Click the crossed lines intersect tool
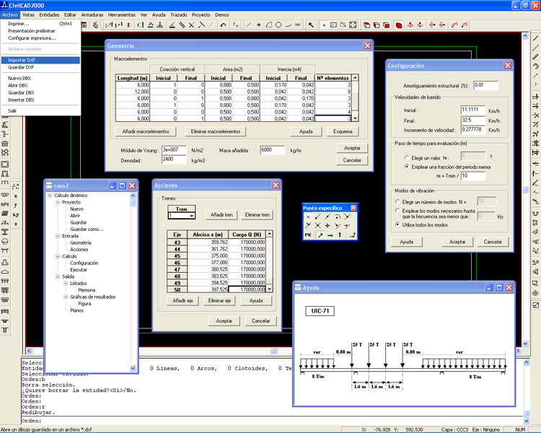Image resolution: width=541 pixels, height=433 pixels. [x=191, y=25]
